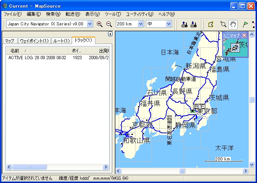Switch to the ルート(1) tab
The width and height of the screenshot is (257, 183).
click(x=62, y=41)
